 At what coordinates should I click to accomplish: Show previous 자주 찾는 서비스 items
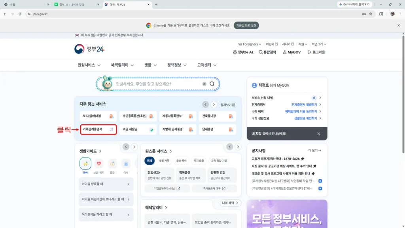pyautogui.click(x=205, y=104)
